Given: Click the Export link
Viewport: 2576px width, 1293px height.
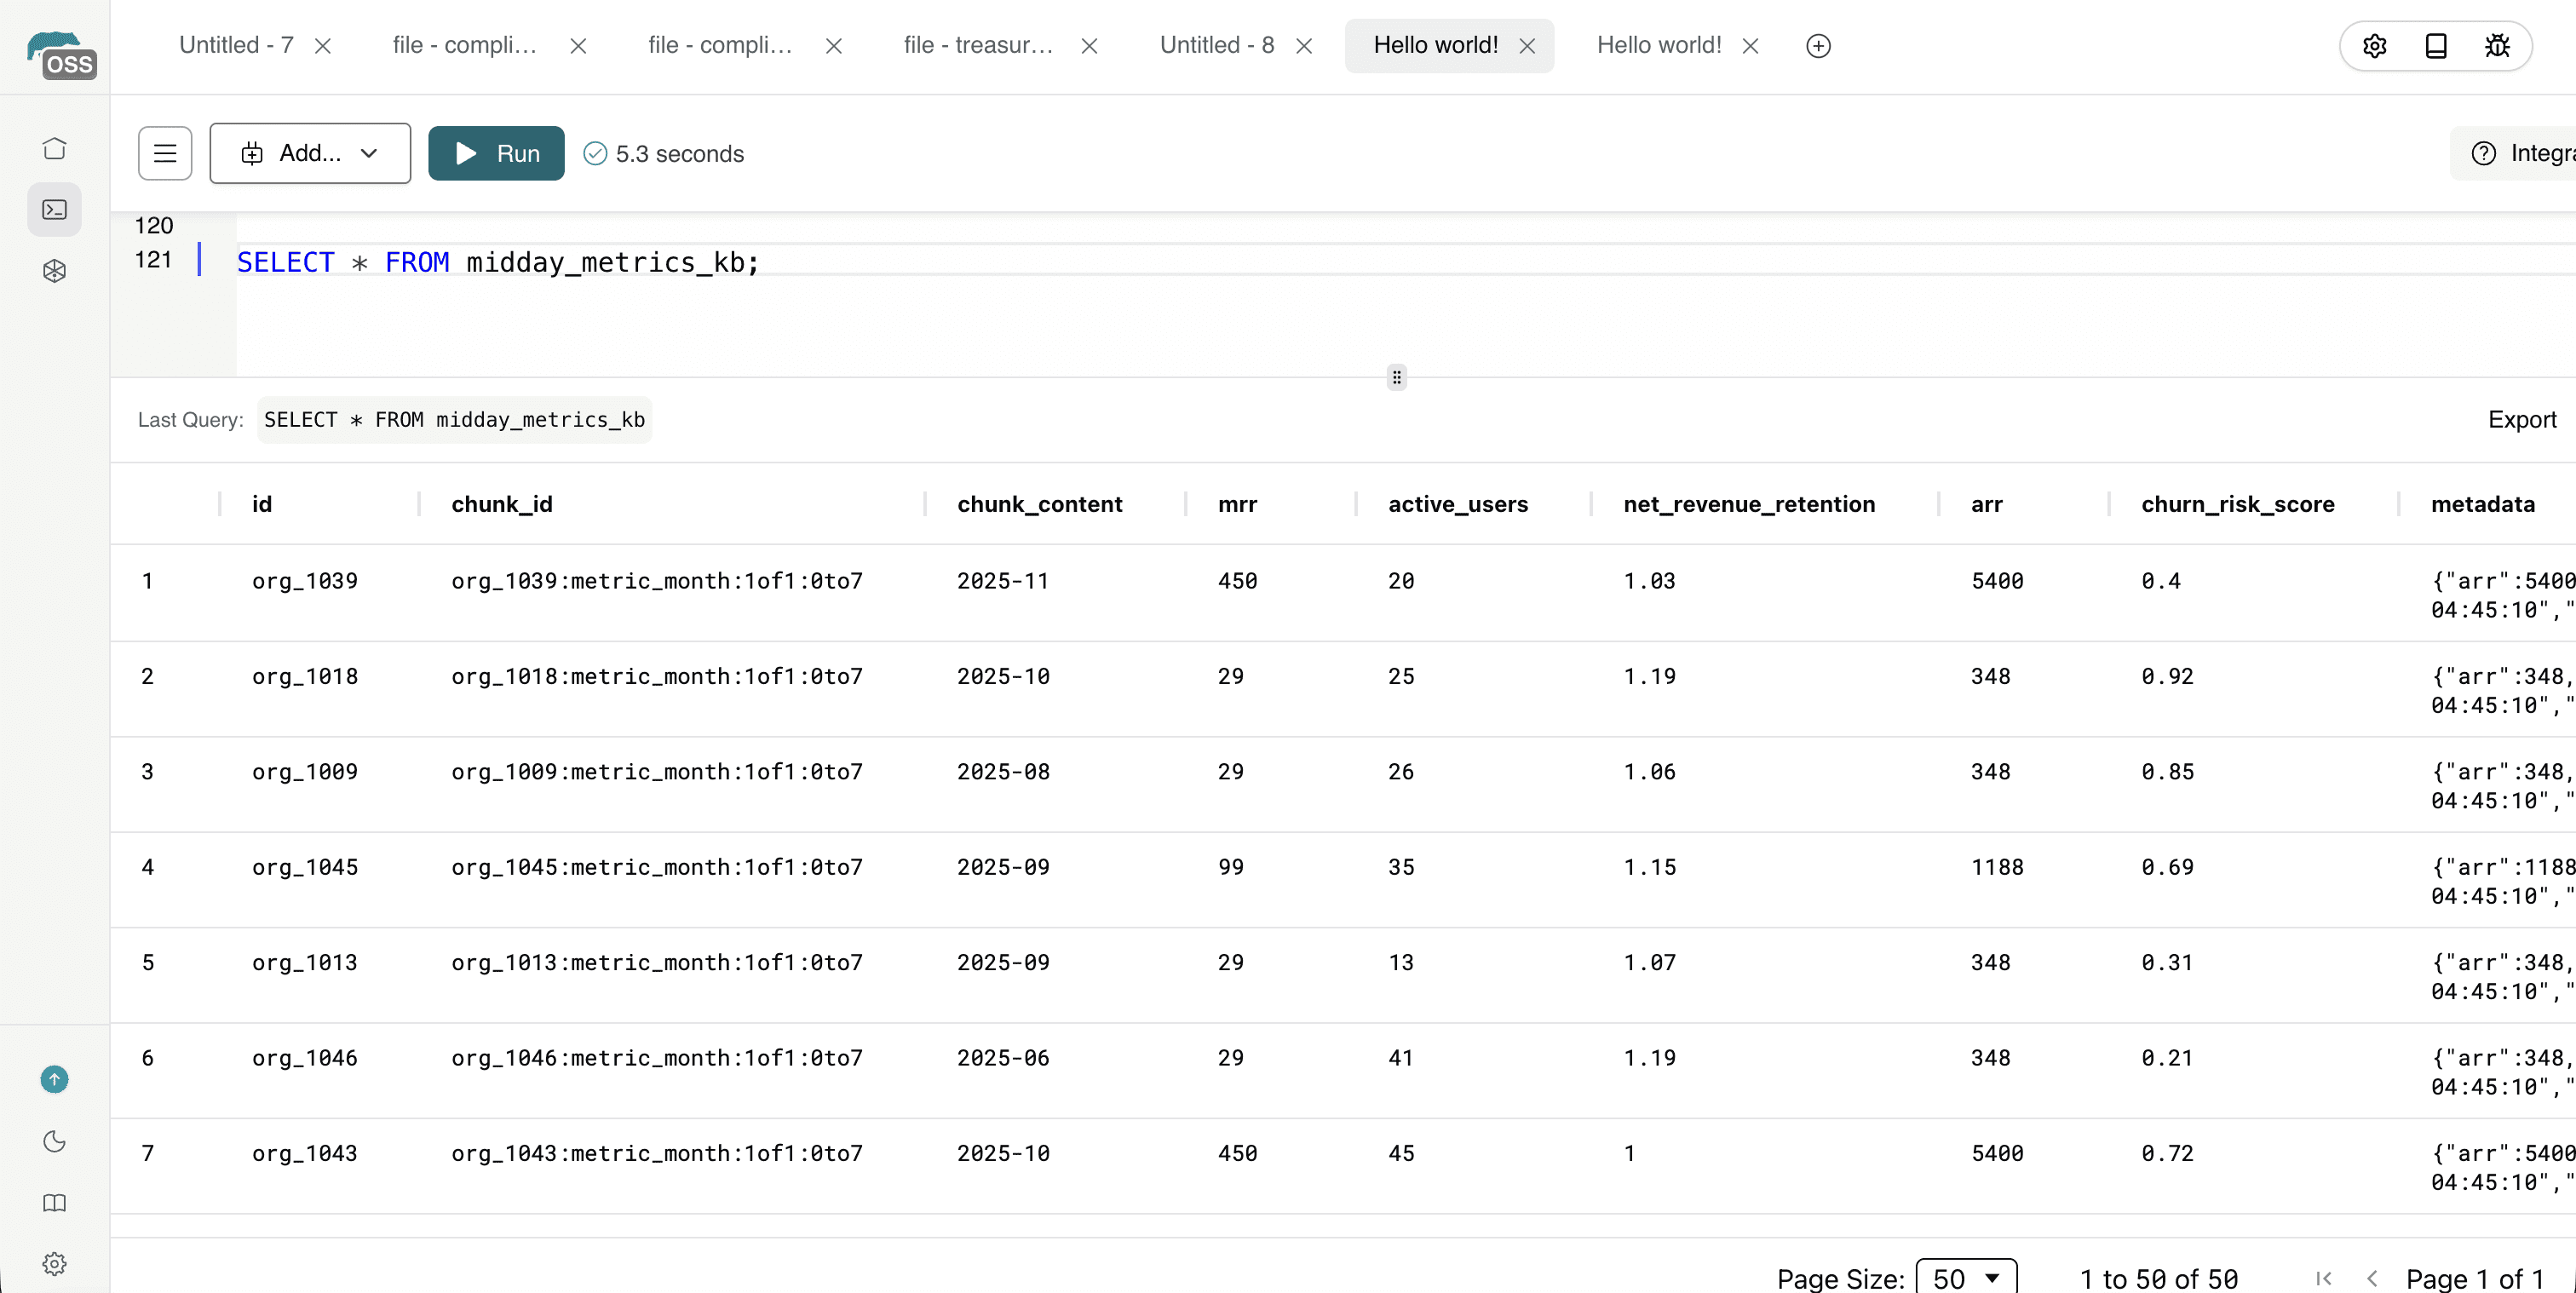Looking at the screenshot, I should click(x=2521, y=420).
